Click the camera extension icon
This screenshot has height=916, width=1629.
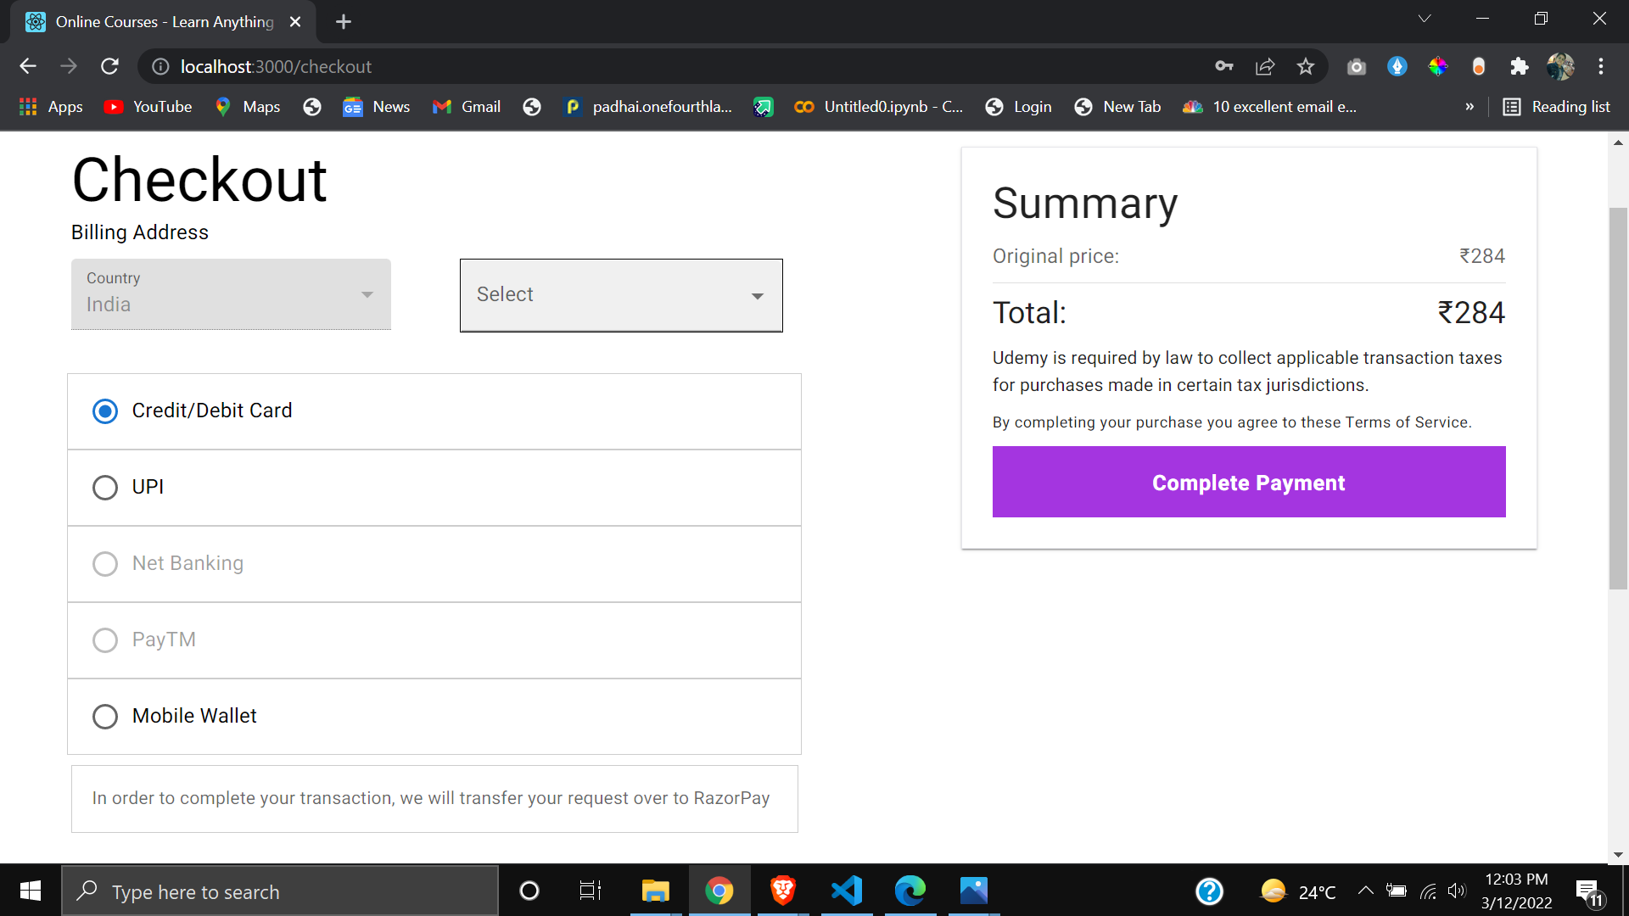coord(1357,66)
